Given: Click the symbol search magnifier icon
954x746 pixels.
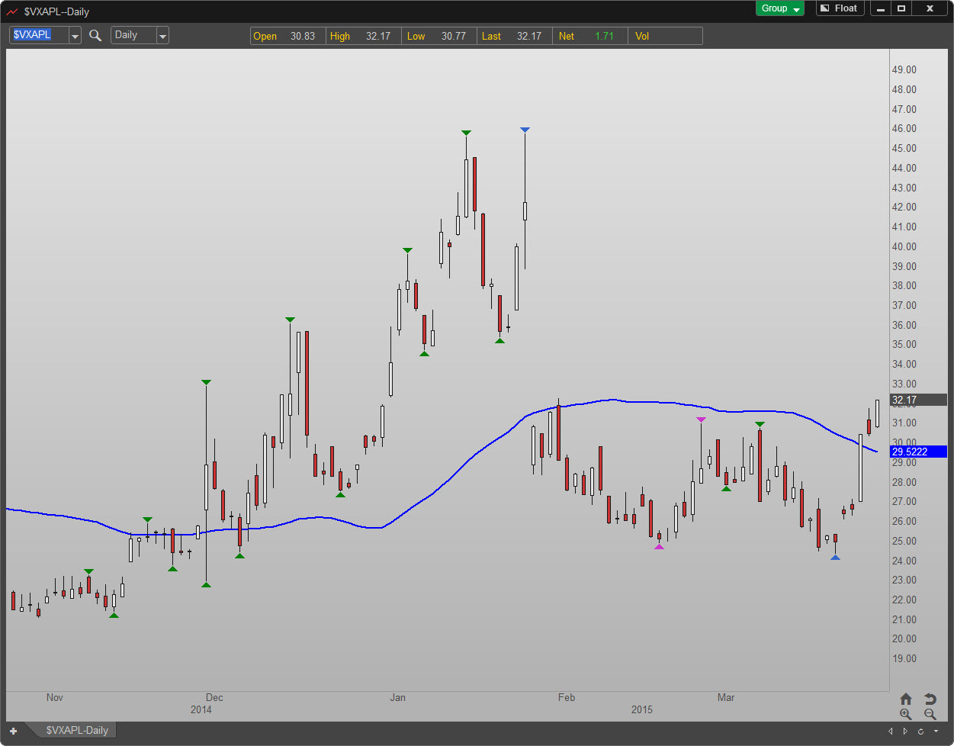Looking at the screenshot, I should [95, 35].
